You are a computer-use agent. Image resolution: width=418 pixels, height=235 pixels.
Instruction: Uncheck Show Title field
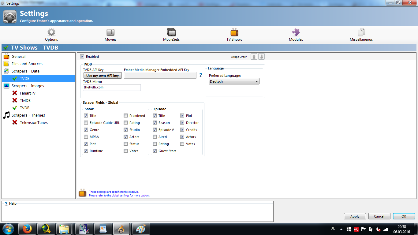86,116
